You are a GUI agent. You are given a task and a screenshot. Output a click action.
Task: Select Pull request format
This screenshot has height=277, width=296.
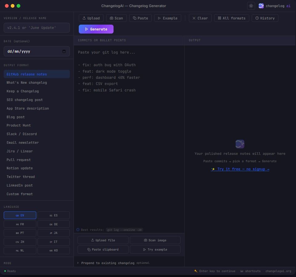[x=37, y=160]
